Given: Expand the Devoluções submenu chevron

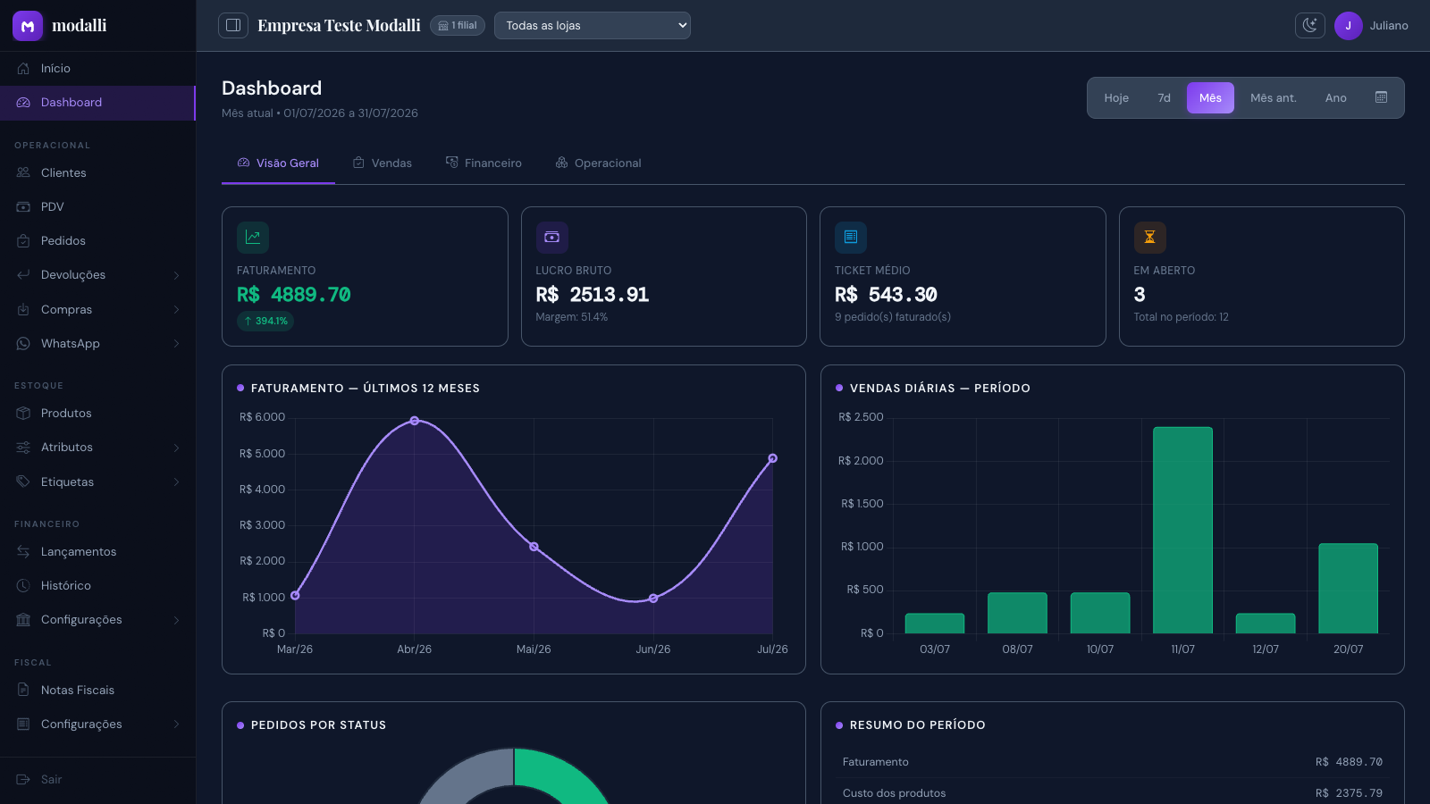Looking at the screenshot, I should tap(176, 275).
